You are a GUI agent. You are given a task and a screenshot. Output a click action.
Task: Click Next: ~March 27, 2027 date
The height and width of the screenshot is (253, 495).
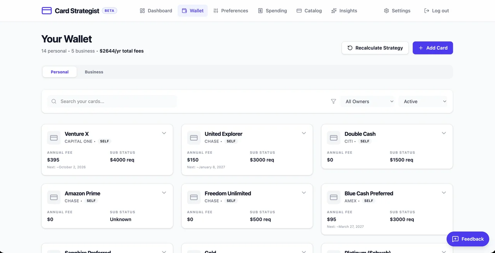point(345,227)
